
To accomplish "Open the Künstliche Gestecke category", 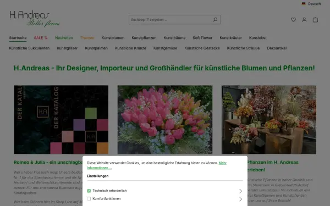I will point(202,48).
